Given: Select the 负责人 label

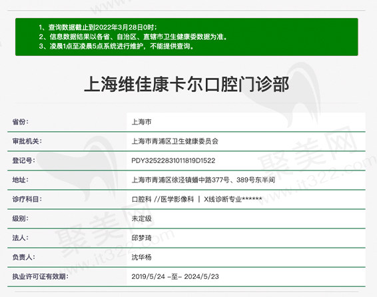Looking at the screenshot, I should pos(23,257).
